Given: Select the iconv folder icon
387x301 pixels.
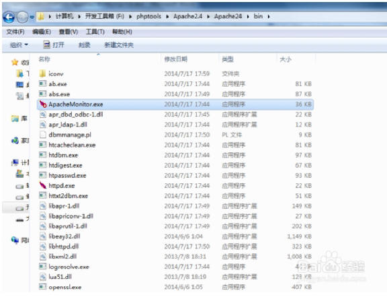Looking at the screenshot, I should coord(42,73).
